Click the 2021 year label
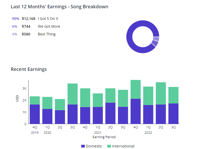The image size is (210, 149). [x=98, y=133]
